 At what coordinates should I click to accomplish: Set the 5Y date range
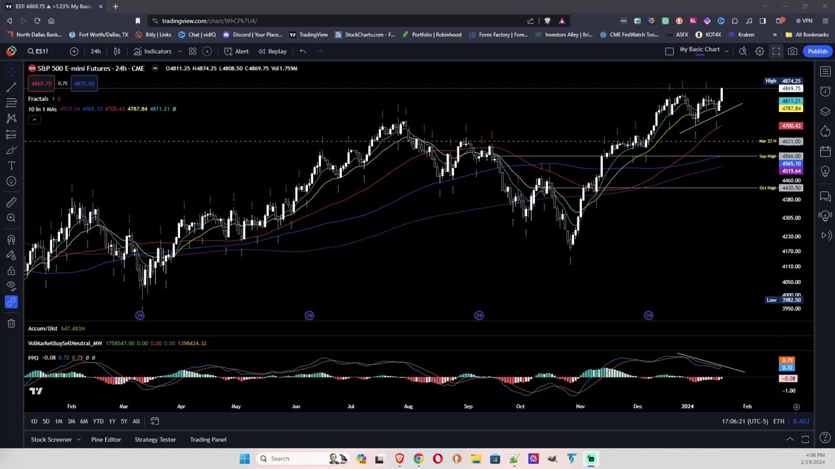click(124, 421)
